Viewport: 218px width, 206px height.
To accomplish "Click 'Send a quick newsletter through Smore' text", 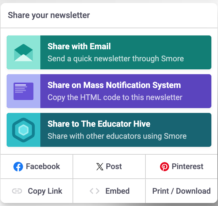I will pyautogui.click(x=116, y=59).
